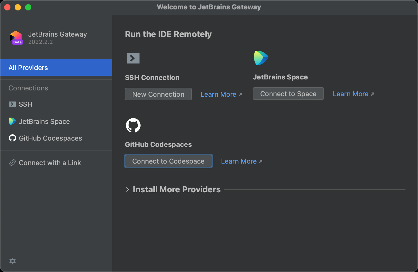This screenshot has height=272, width=418.
Task: Expand the Install More Providers chevron
Action: pyautogui.click(x=127, y=189)
